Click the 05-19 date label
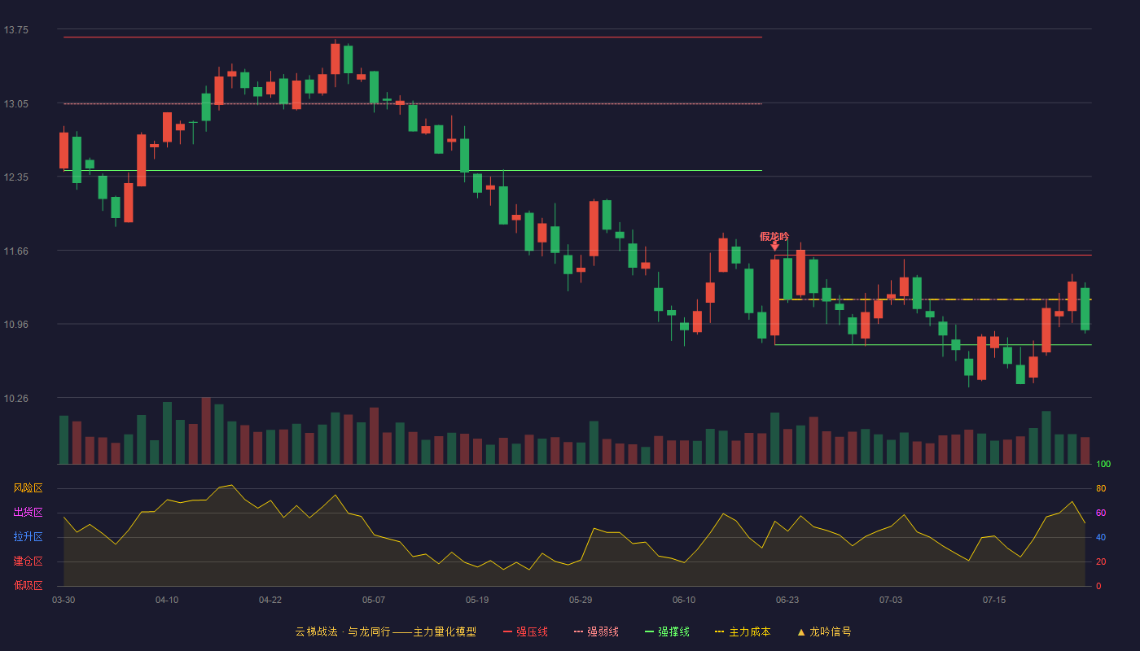This screenshot has width=1140, height=651. click(x=477, y=600)
